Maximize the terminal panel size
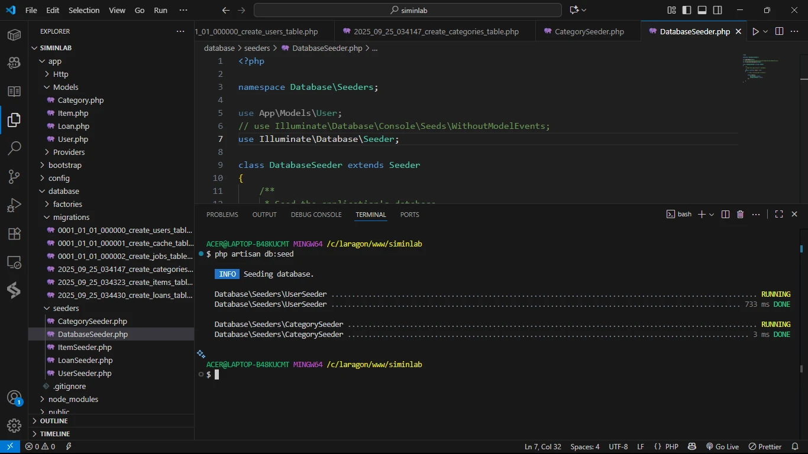The height and width of the screenshot is (454, 808). [x=779, y=215]
